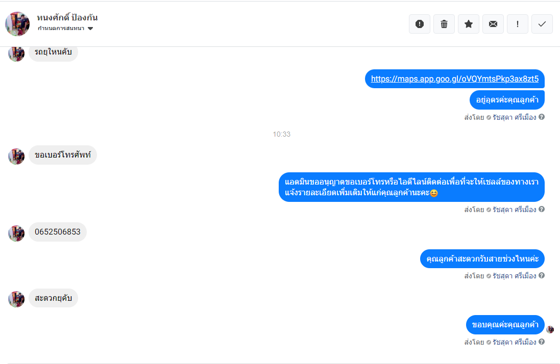Mark conversation as spam with exclamation circle icon

pyautogui.click(x=420, y=24)
